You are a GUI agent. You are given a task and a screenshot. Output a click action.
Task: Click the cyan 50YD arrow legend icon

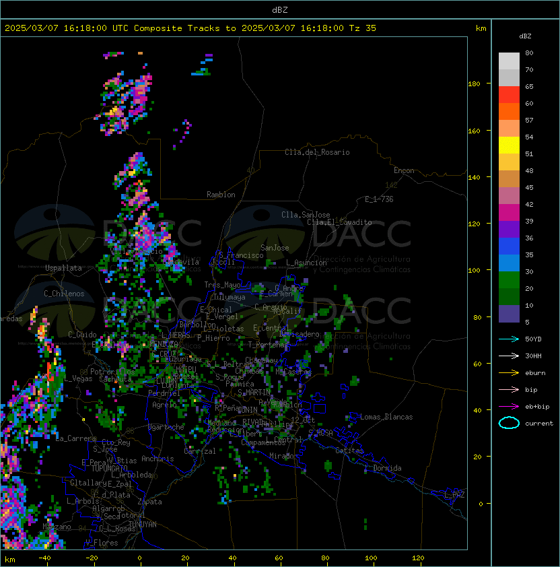coord(509,339)
